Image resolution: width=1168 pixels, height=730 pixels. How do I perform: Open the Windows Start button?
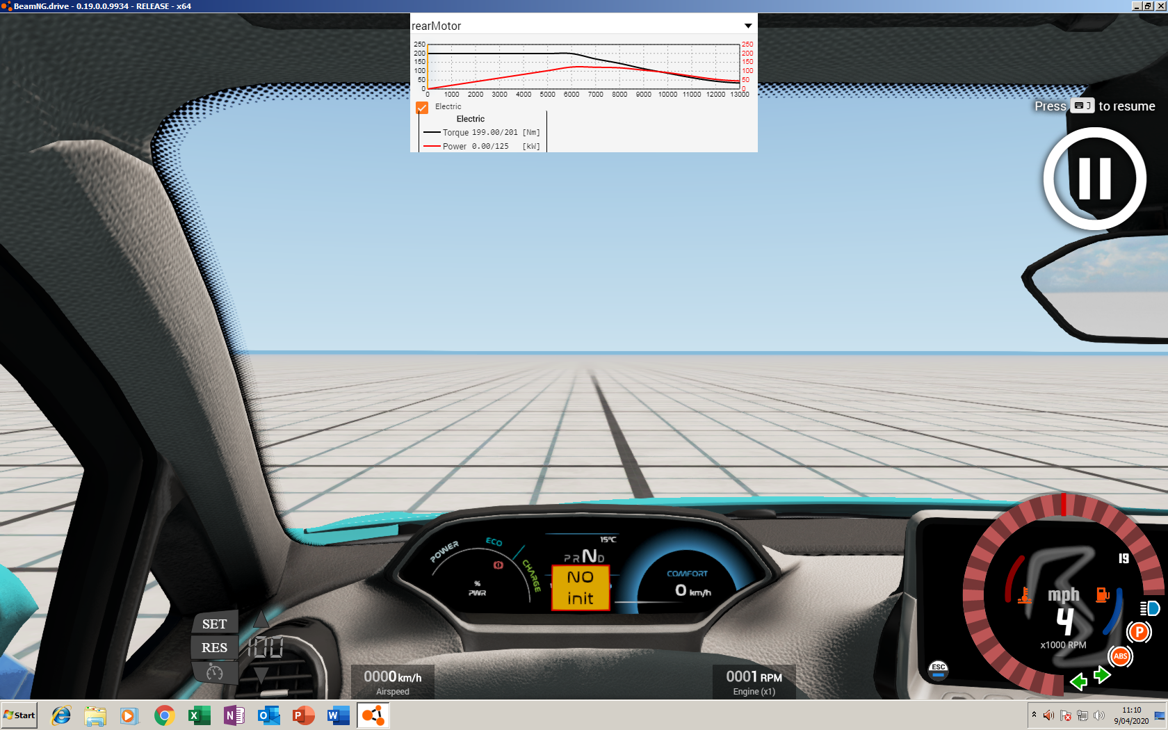[19, 715]
